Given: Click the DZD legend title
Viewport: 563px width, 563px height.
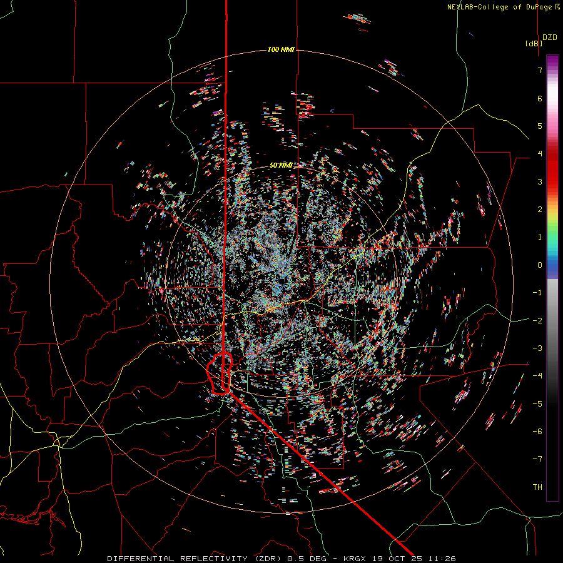Looking at the screenshot, I should 550,38.
